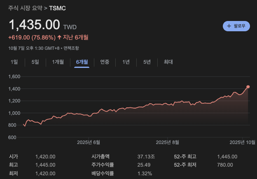This screenshot has height=179, width=257.
Task: Open the 주식 시장 요약 breadcrumb link
Action: [x=25, y=8]
